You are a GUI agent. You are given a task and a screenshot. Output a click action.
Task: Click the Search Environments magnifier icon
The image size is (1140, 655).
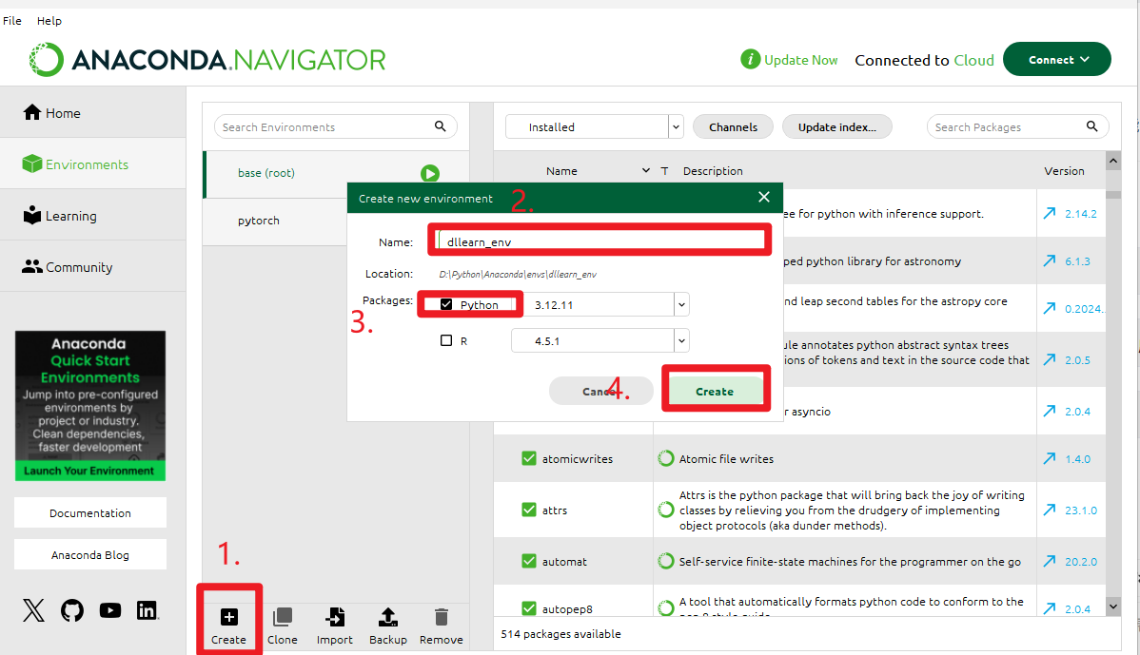[440, 126]
